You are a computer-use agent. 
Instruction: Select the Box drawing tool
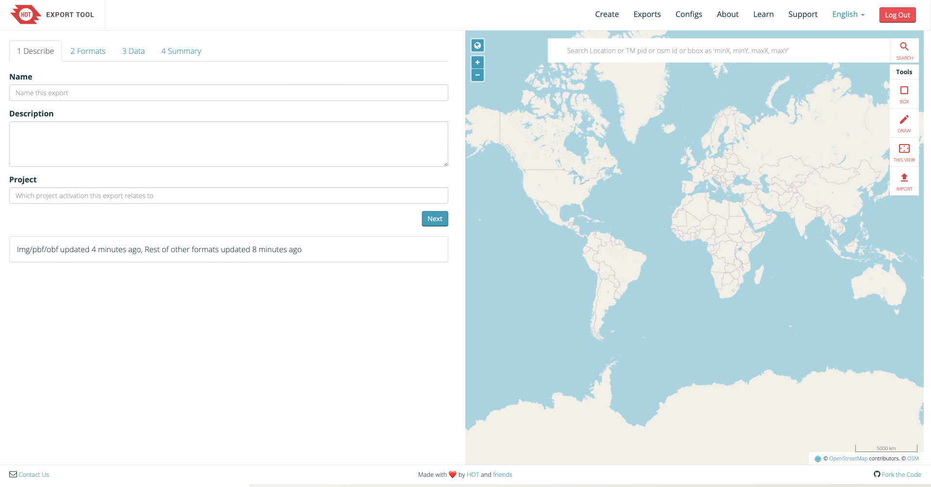(904, 94)
